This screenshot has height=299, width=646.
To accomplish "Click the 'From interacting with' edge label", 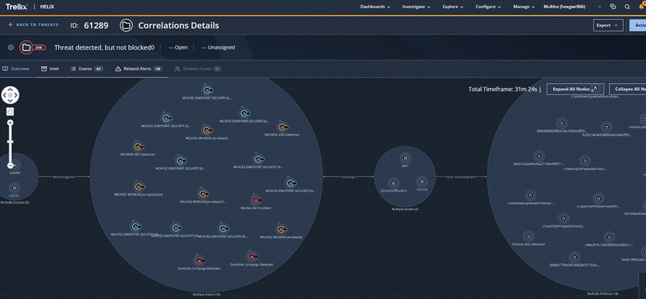I will point(461,177).
